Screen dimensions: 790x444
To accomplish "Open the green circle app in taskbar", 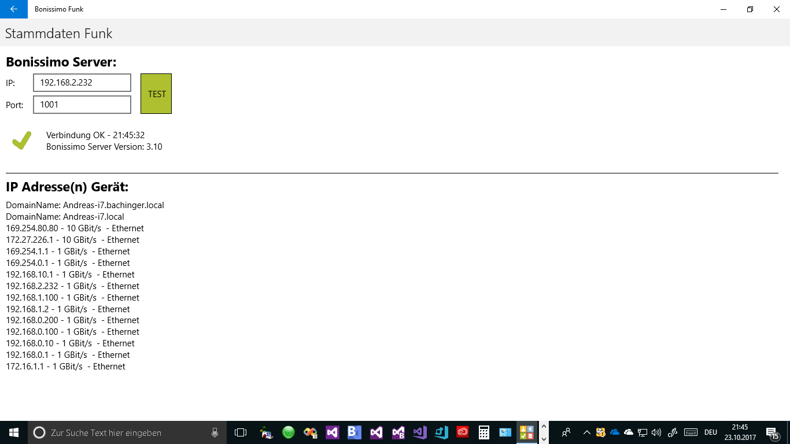I will point(288,432).
